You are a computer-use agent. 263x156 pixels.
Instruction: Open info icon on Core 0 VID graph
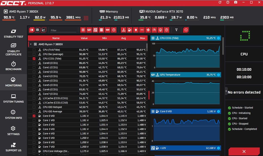tap(218, 111)
